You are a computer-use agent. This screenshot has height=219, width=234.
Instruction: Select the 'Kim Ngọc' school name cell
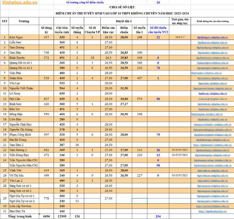(24, 37)
